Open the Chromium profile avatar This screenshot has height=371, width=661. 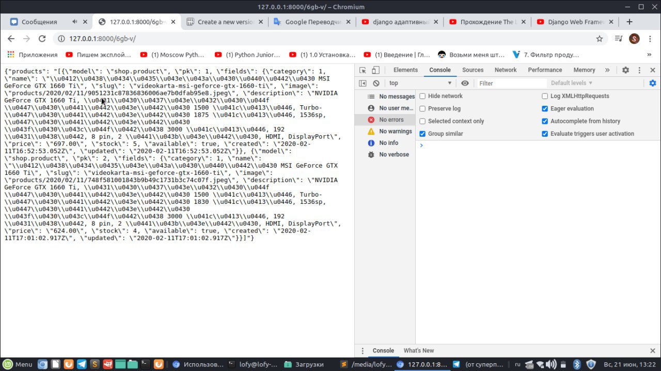tap(635, 39)
